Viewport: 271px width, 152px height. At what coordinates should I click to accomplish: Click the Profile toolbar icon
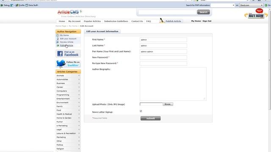tap(17, 5)
